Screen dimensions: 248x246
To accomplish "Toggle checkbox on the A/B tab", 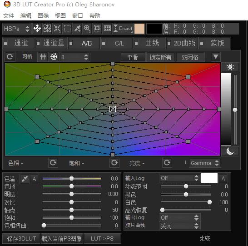I will coord(71,43).
